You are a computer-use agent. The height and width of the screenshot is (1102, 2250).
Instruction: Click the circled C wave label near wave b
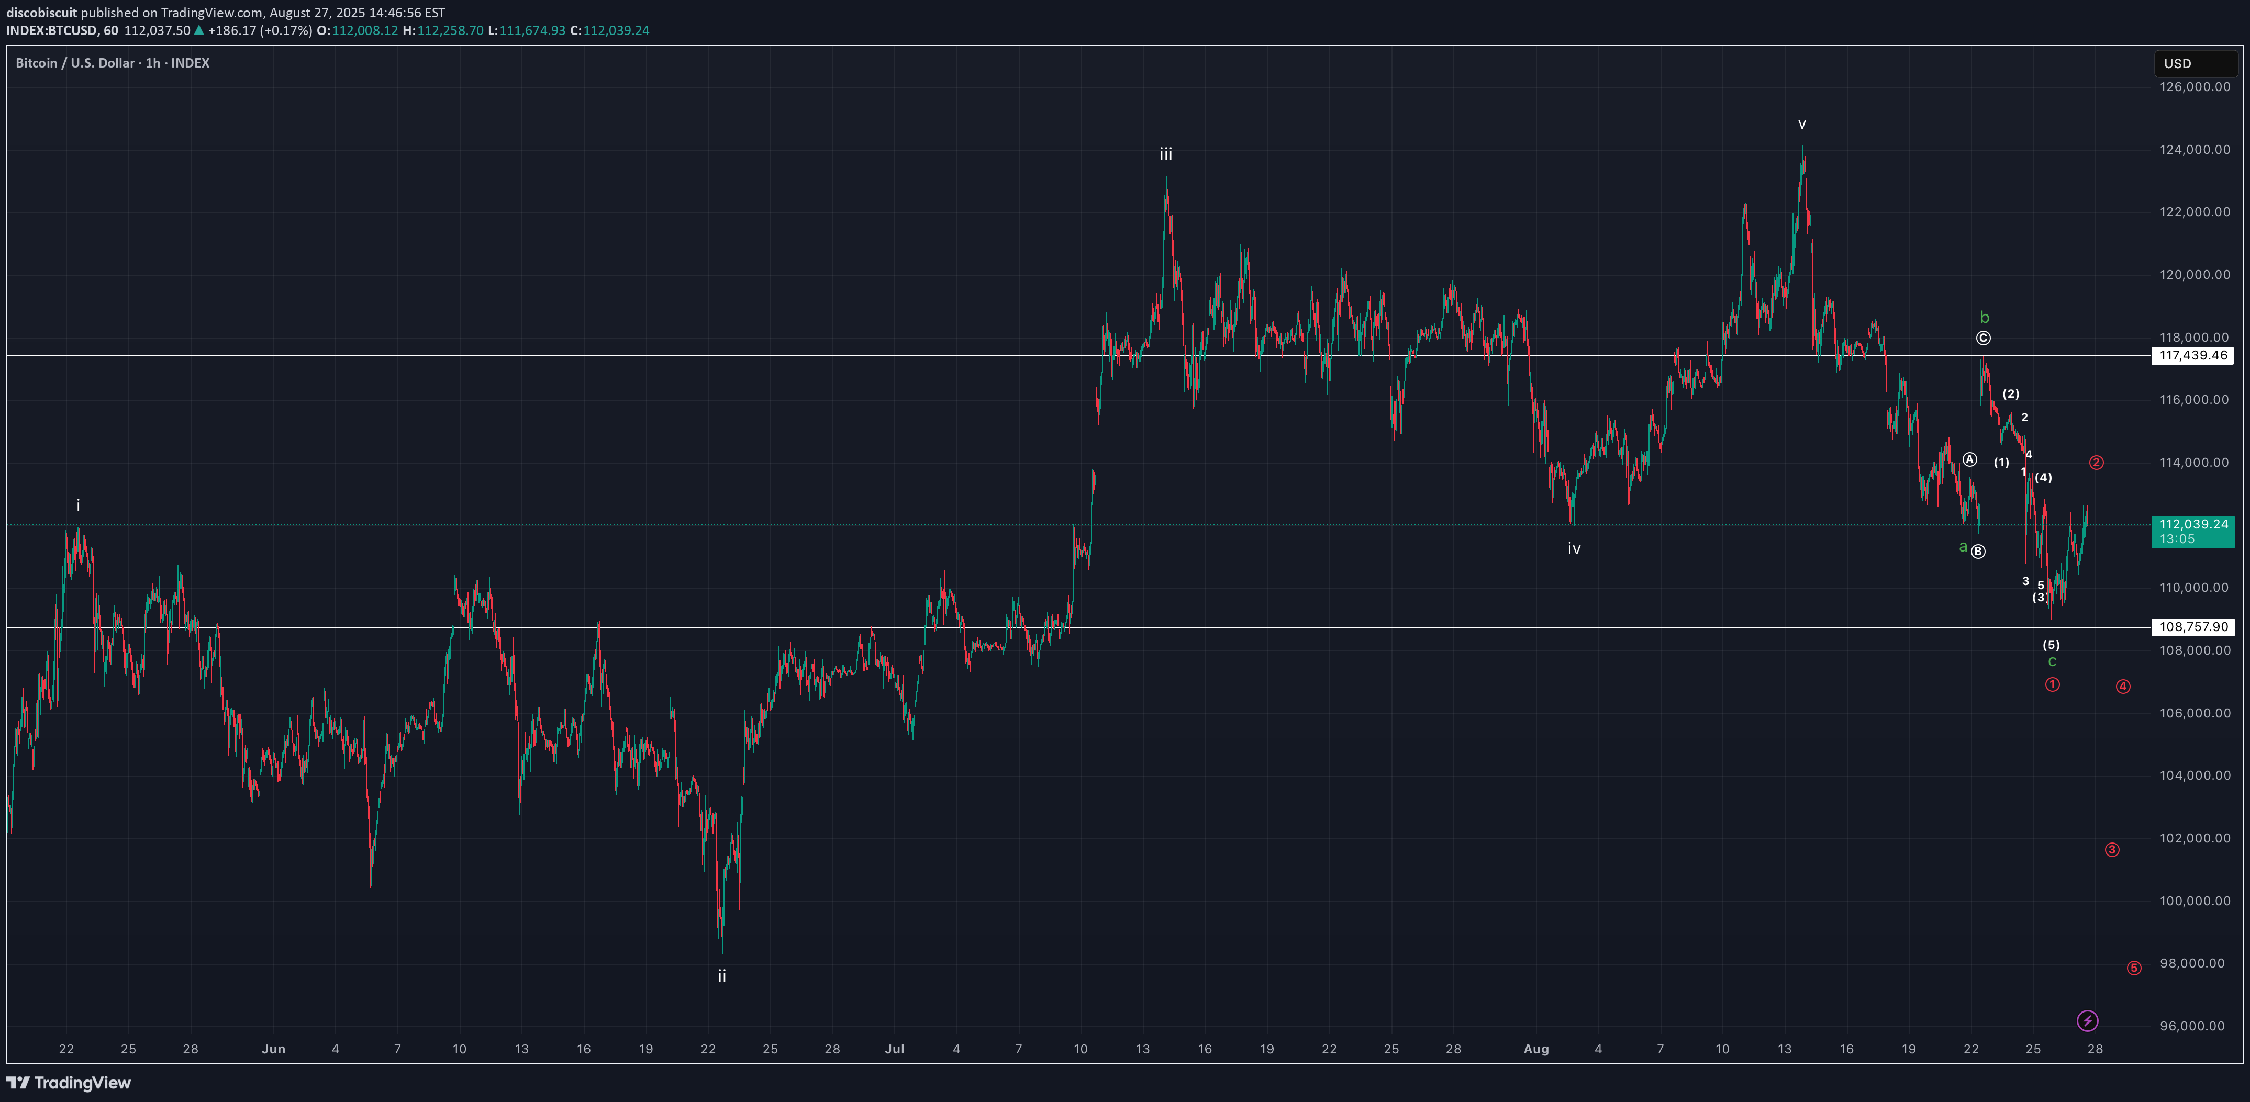[1985, 337]
